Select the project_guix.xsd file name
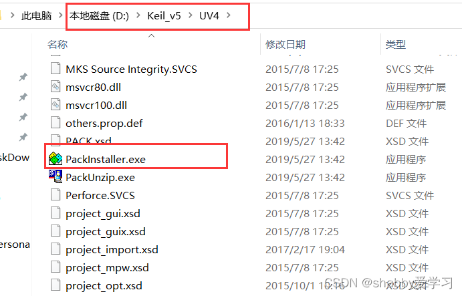 coord(105,231)
